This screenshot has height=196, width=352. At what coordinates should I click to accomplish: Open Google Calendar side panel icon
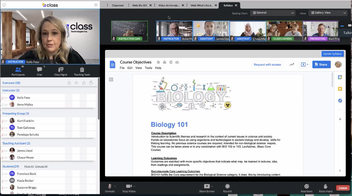click(x=340, y=77)
